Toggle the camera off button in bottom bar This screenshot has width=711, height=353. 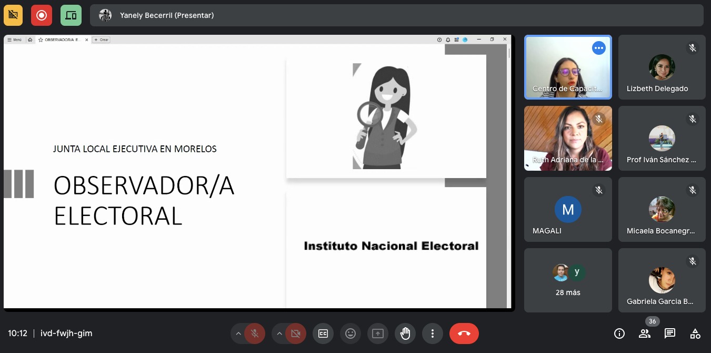[296, 334]
